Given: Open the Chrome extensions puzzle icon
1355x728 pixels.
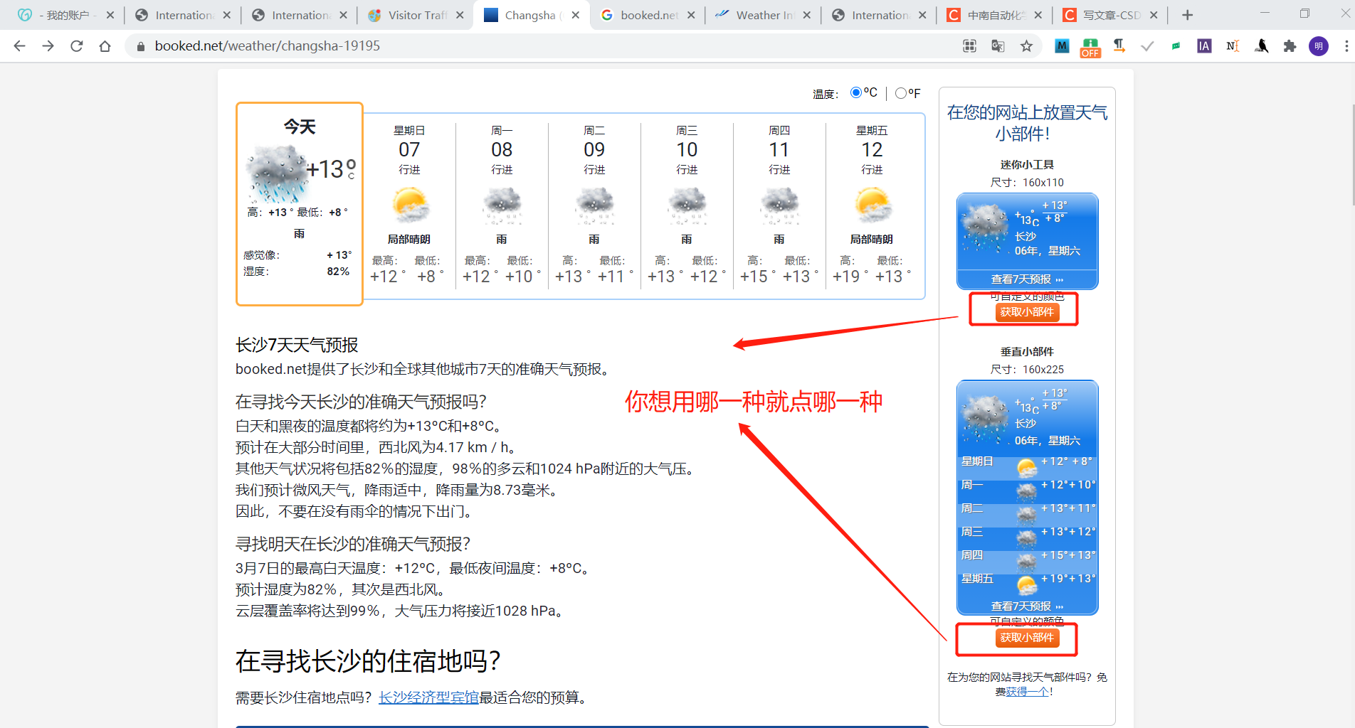Looking at the screenshot, I should tap(1290, 46).
